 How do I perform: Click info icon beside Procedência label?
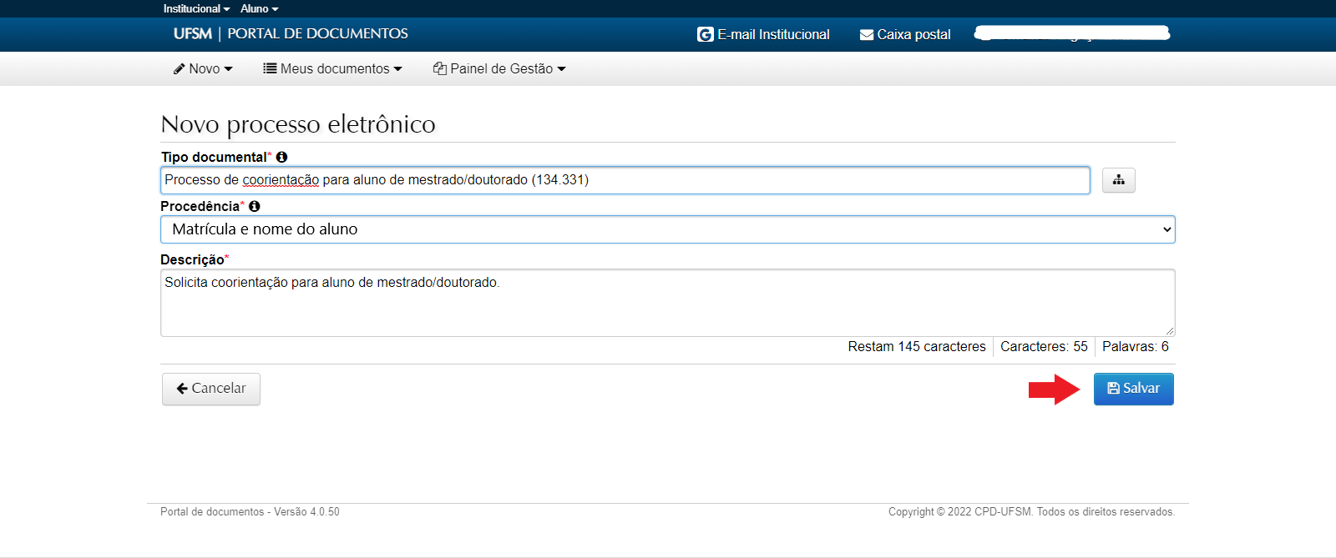[255, 206]
